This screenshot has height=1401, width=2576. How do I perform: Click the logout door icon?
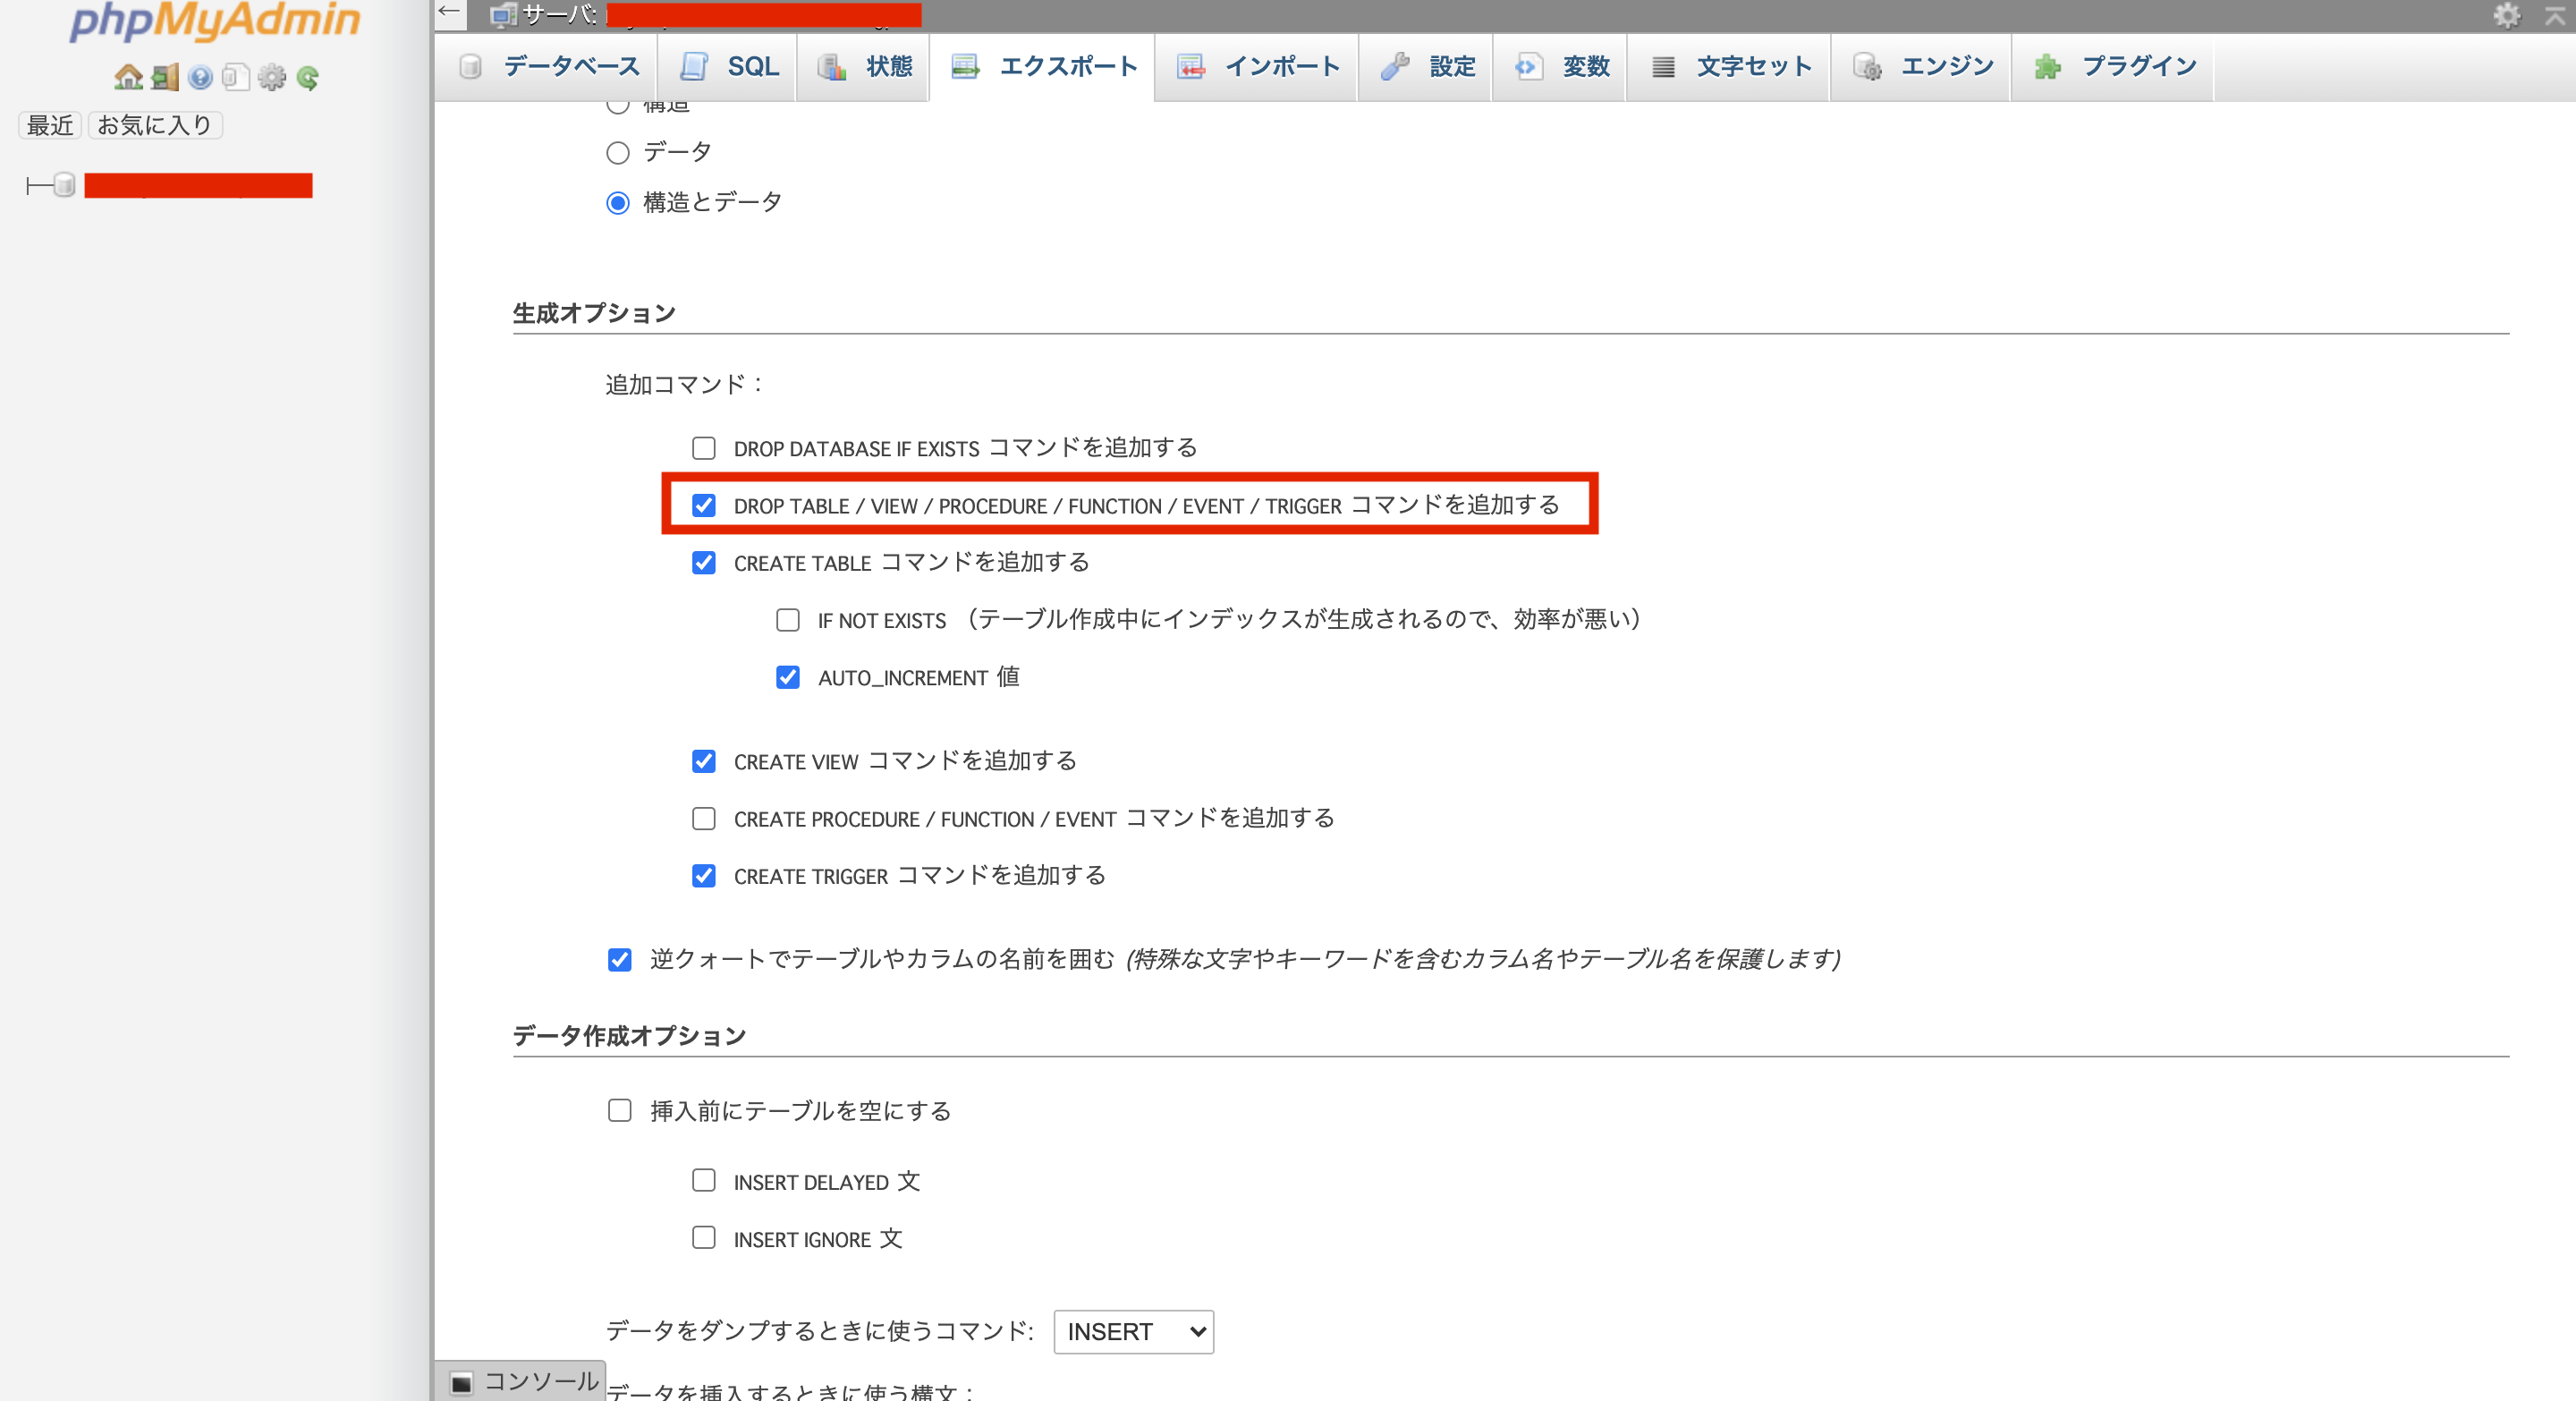coord(165,77)
